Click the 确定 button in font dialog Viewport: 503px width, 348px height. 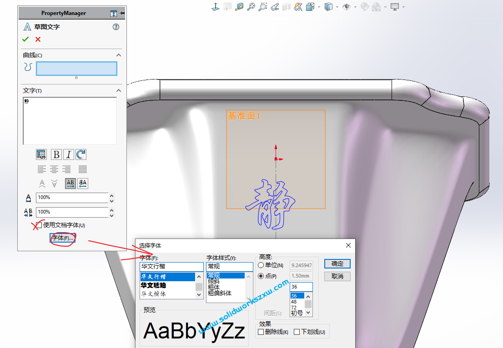point(337,264)
